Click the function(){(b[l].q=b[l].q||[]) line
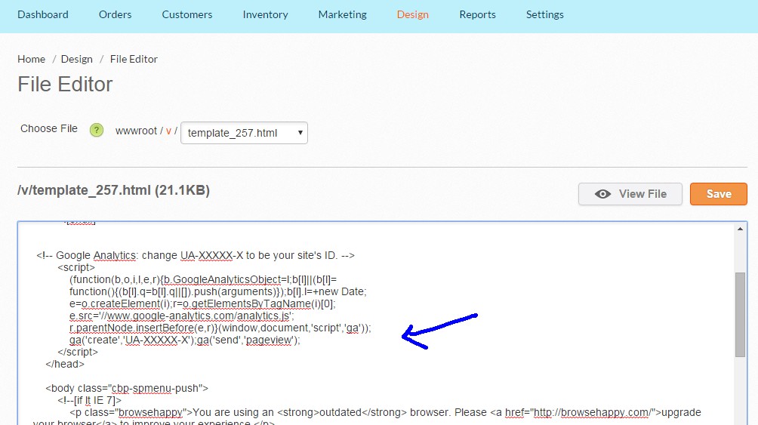The width and height of the screenshot is (758, 425). click(218, 291)
